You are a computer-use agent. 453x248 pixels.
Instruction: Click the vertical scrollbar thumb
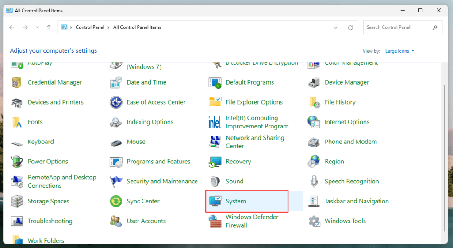click(444, 158)
